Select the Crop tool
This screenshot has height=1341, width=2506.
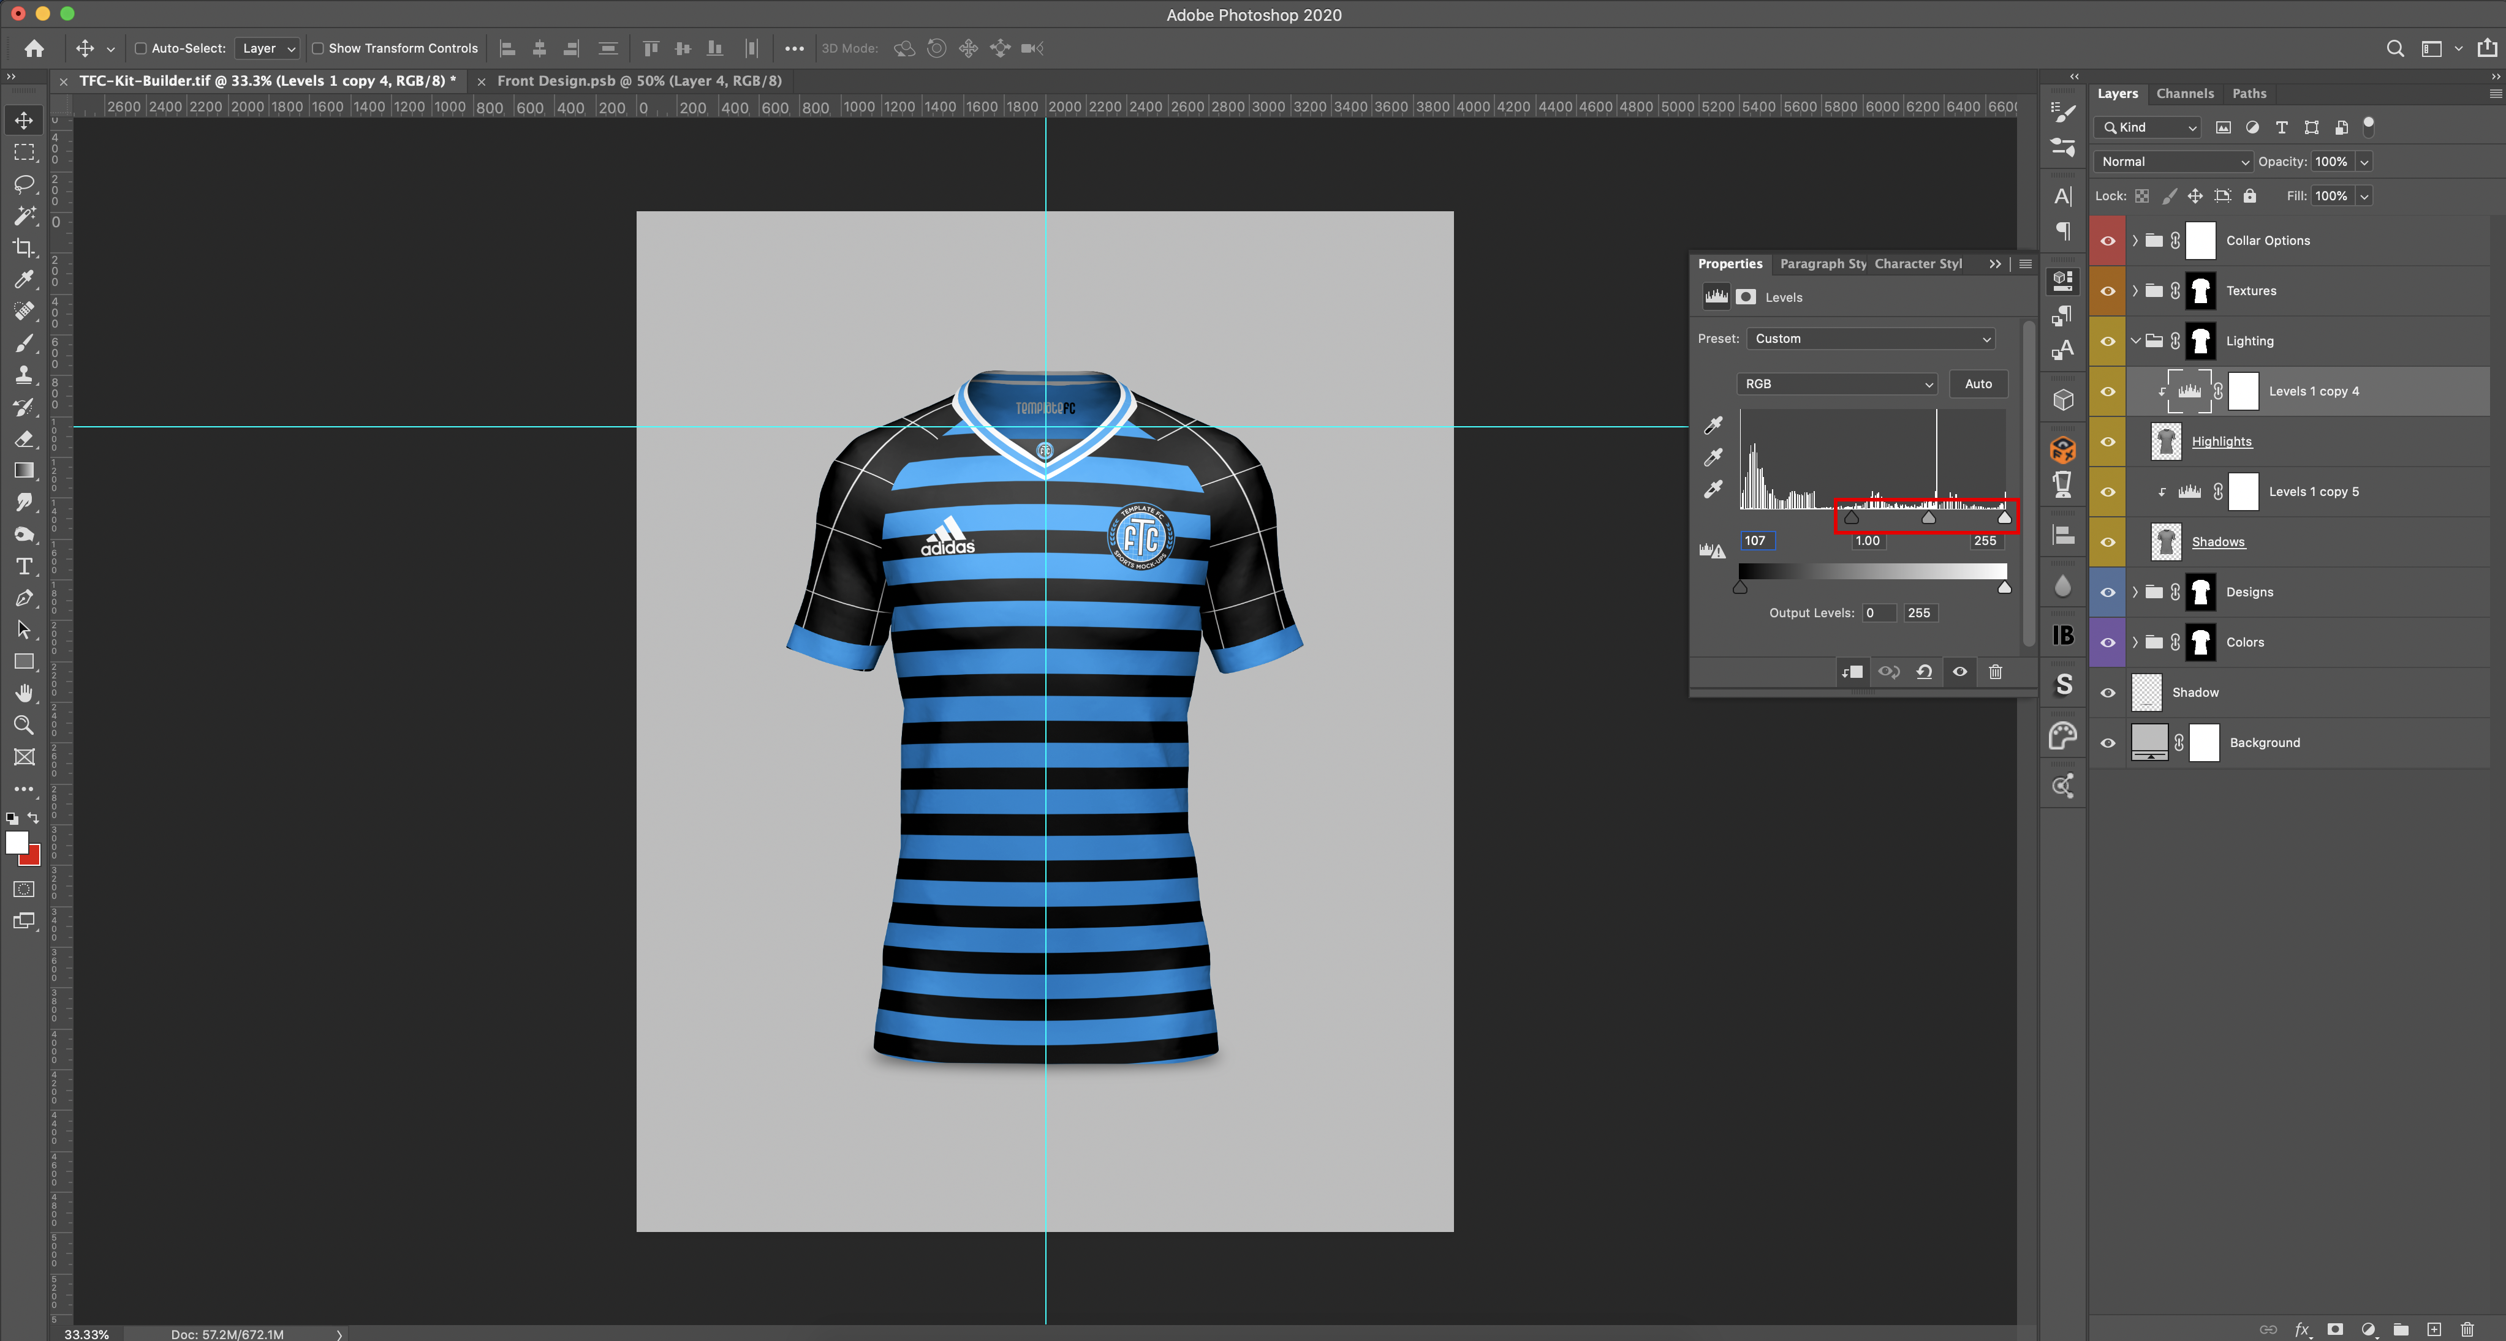click(25, 247)
